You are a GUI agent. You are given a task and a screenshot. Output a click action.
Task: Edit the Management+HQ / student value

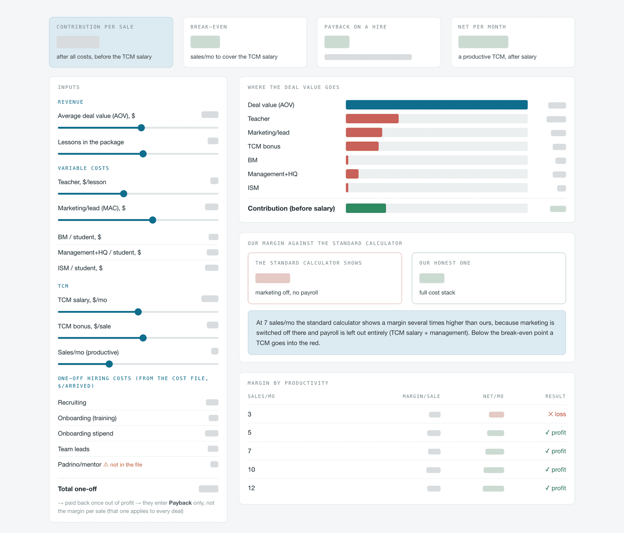[x=213, y=252]
